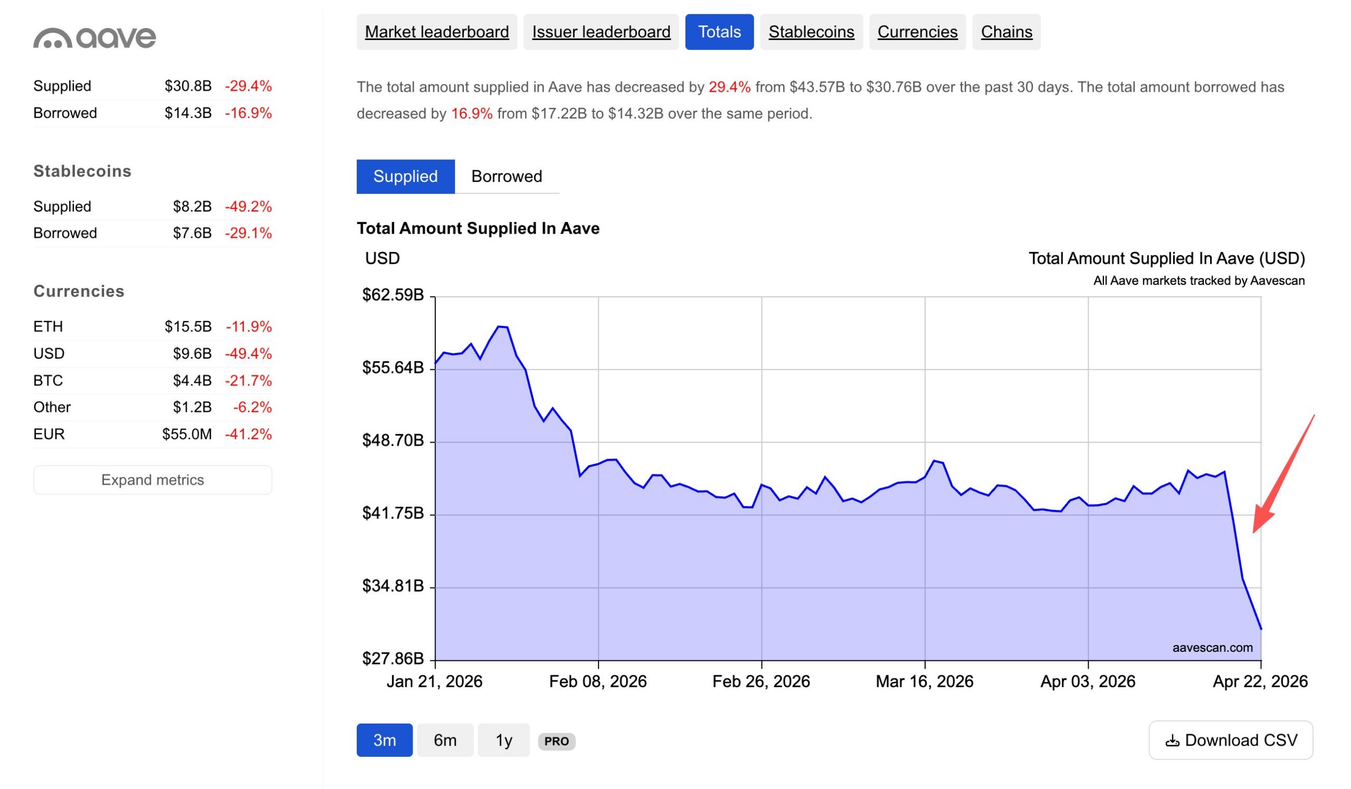Viewport: 1351px width, 789px height.
Task: Click the download icon next to Download CSV
Action: [x=1173, y=741]
